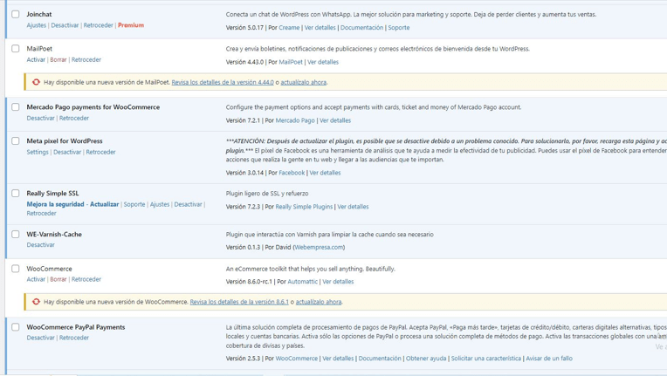Screen dimensions: 667x376
Task: Deactivate Mercado Pago payments plugin
Action: click(x=40, y=118)
